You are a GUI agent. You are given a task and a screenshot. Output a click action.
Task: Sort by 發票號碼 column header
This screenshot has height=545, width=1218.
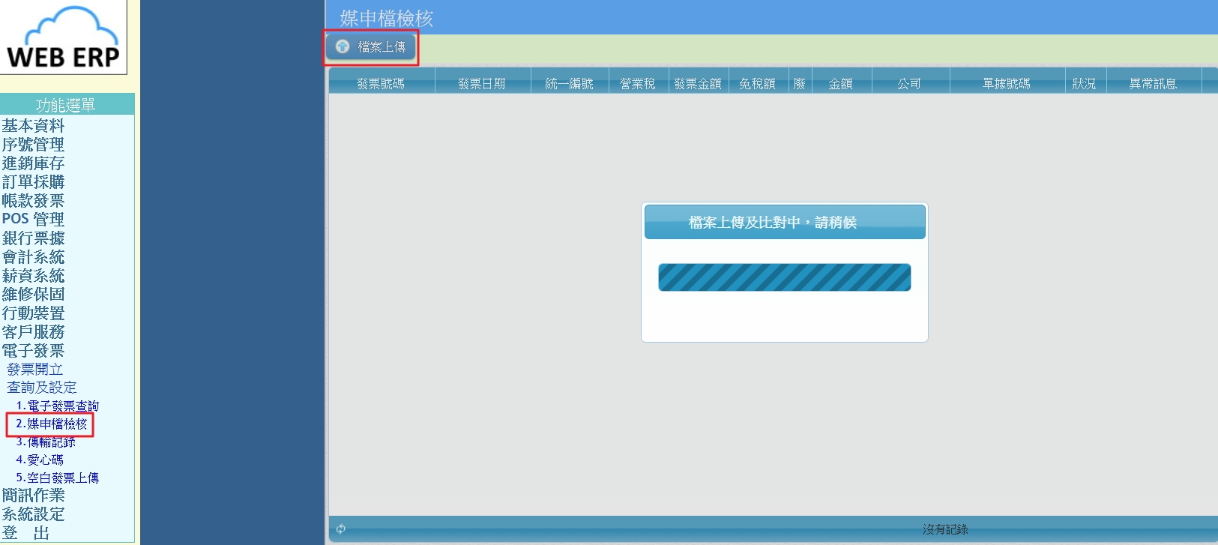click(x=381, y=83)
